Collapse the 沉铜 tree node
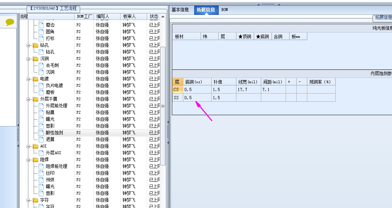This screenshot has height=208, width=392. coord(28,59)
